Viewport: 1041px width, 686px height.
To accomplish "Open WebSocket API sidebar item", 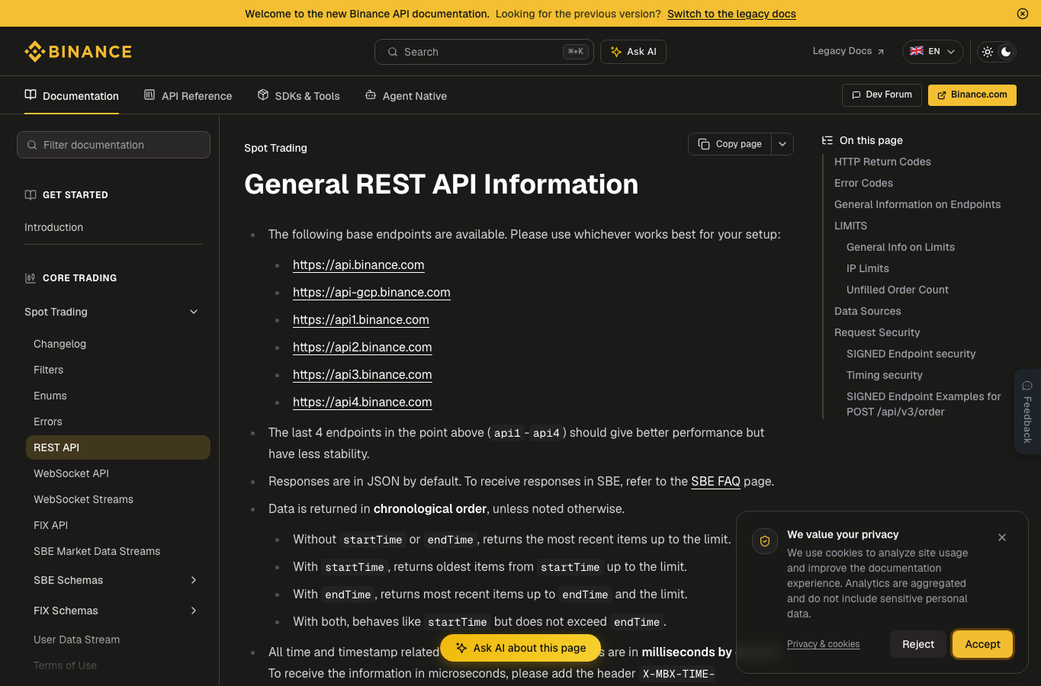I will 72,473.
